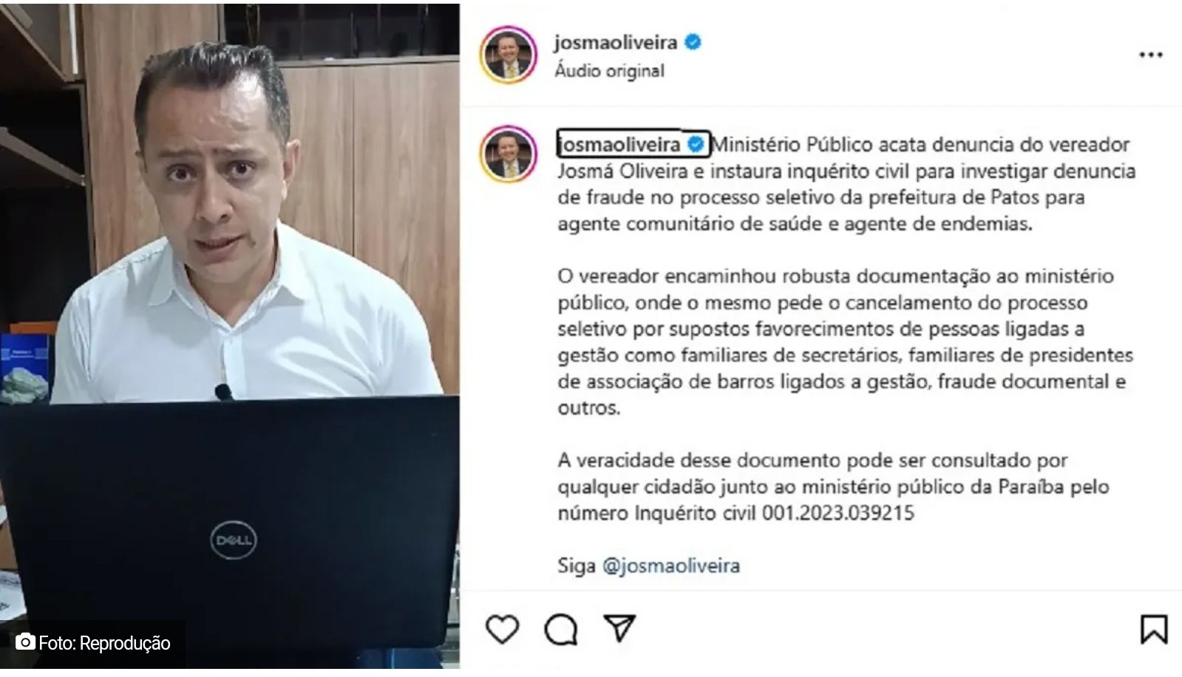The width and height of the screenshot is (1182, 677).
Task: Click the Foto: Reprodução credit label
Action: pyautogui.click(x=104, y=643)
